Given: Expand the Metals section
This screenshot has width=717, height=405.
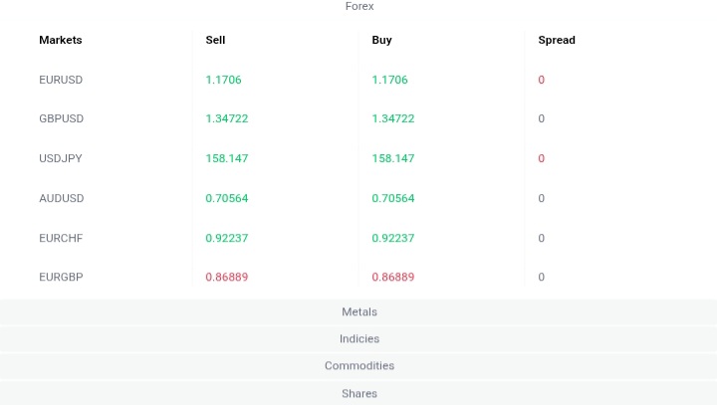Looking at the screenshot, I should (x=358, y=312).
